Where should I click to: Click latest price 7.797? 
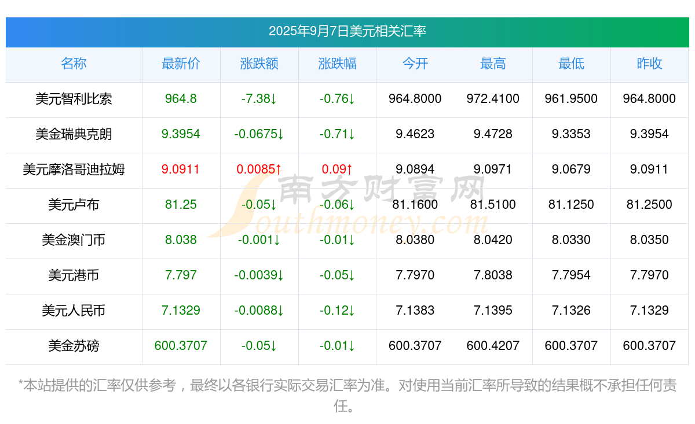(x=181, y=275)
